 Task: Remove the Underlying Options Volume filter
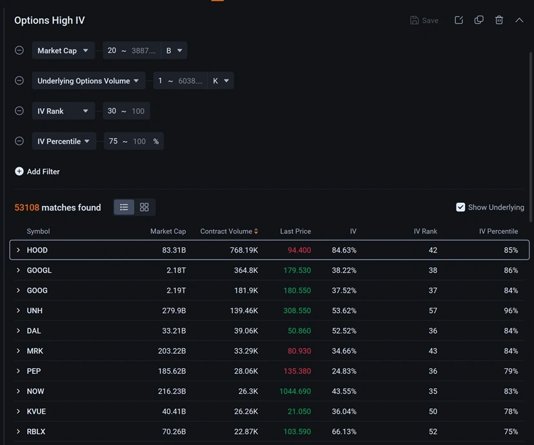click(19, 80)
